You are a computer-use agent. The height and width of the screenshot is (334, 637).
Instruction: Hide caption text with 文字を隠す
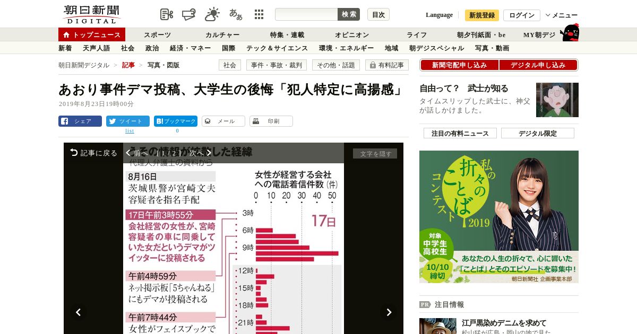(375, 154)
